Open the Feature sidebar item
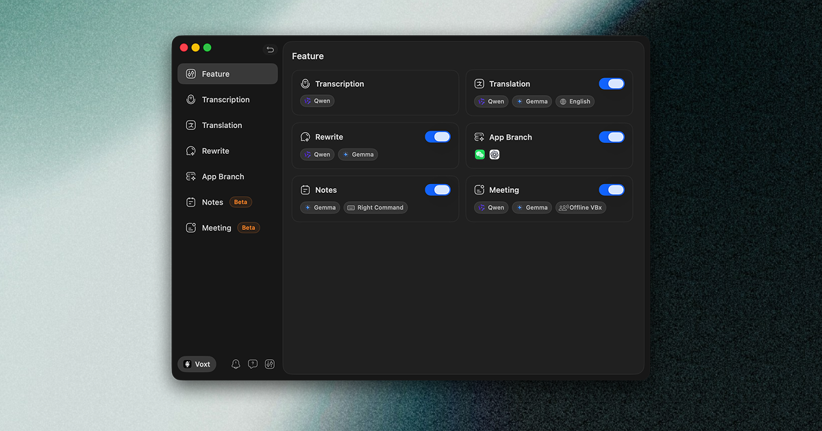 (x=227, y=74)
